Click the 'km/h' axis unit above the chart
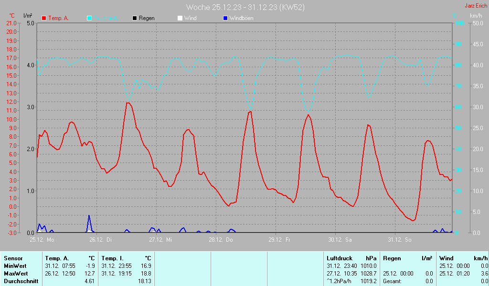Viewport: 489px width, 286px height. click(x=476, y=16)
